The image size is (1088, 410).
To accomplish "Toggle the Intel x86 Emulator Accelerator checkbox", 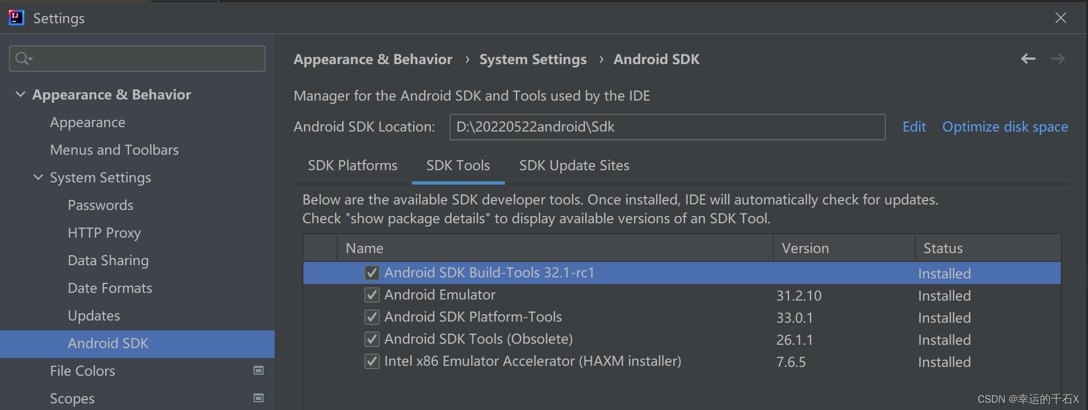I will point(372,361).
